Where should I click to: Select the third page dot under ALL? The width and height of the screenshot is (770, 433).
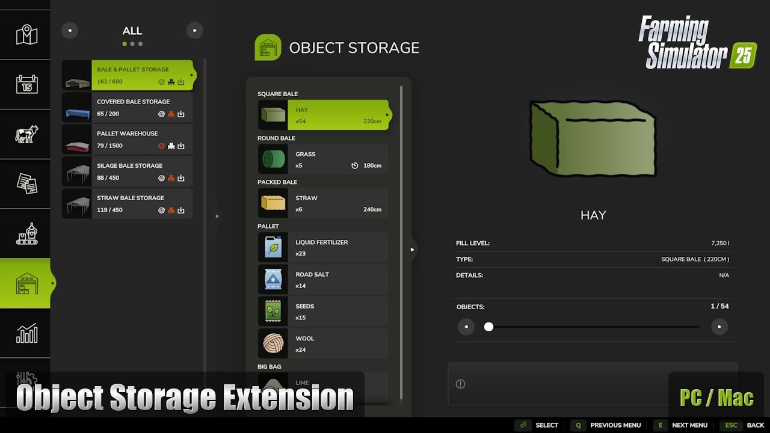coord(140,44)
